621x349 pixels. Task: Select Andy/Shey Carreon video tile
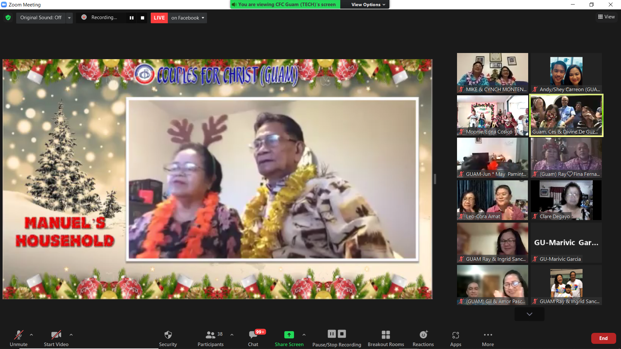click(566, 73)
